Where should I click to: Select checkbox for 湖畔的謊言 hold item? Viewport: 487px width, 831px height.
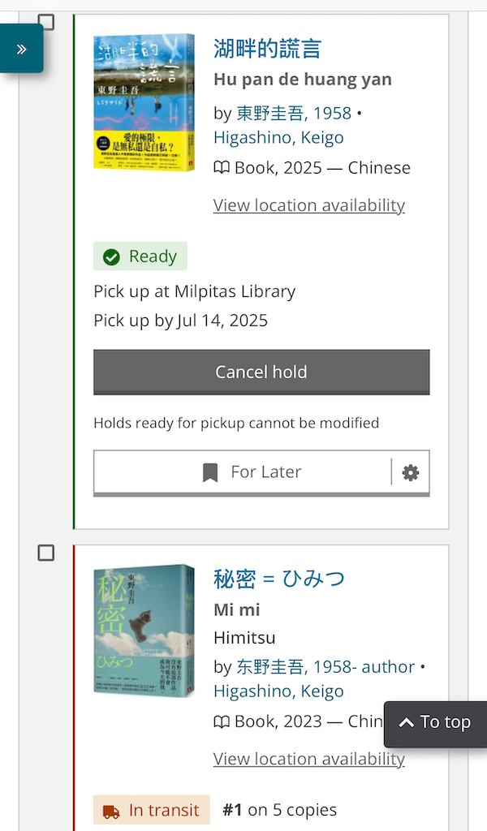point(46,22)
